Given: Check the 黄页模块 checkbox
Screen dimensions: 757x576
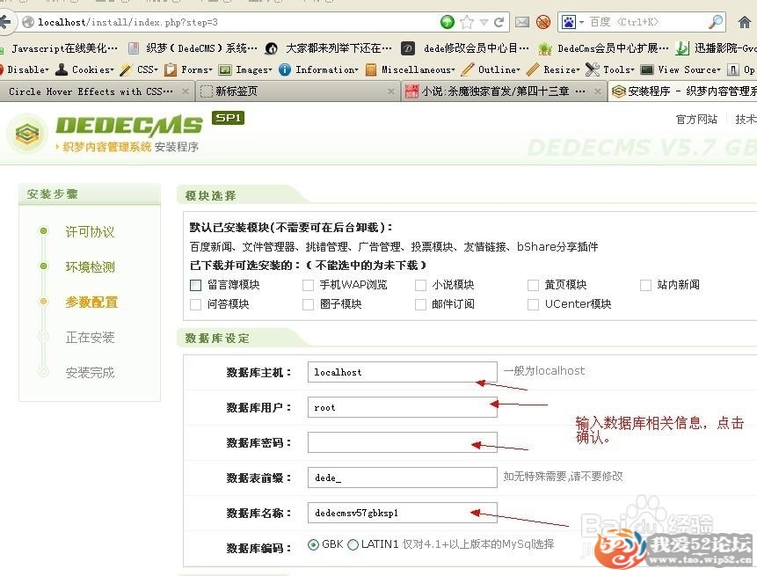Looking at the screenshot, I should pos(533,285).
